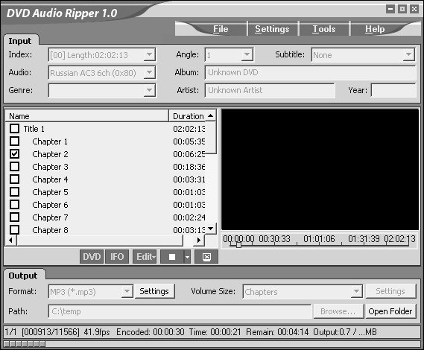Open the Genre dropdown
Screen dimensions: 424x350
click(x=149, y=91)
